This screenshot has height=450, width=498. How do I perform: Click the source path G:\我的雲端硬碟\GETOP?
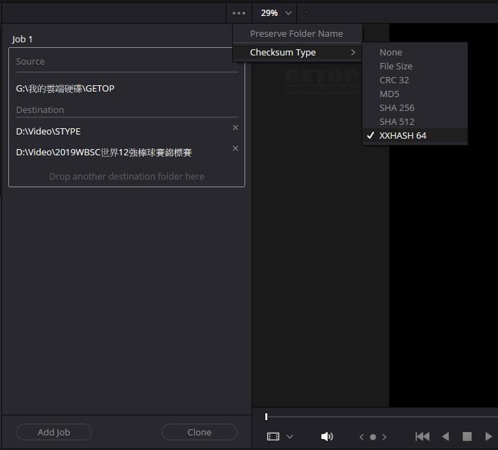coord(65,89)
